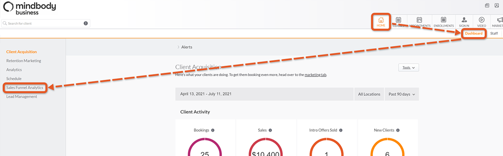The width and height of the screenshot is (503, 156).
Task: Click the info icon next to Intro Offers Sold
Action: click(x=341, y=130)
